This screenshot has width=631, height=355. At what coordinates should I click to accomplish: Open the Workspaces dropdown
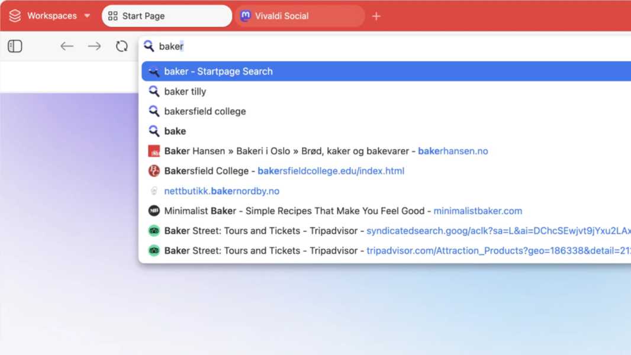tap(86, 15)
